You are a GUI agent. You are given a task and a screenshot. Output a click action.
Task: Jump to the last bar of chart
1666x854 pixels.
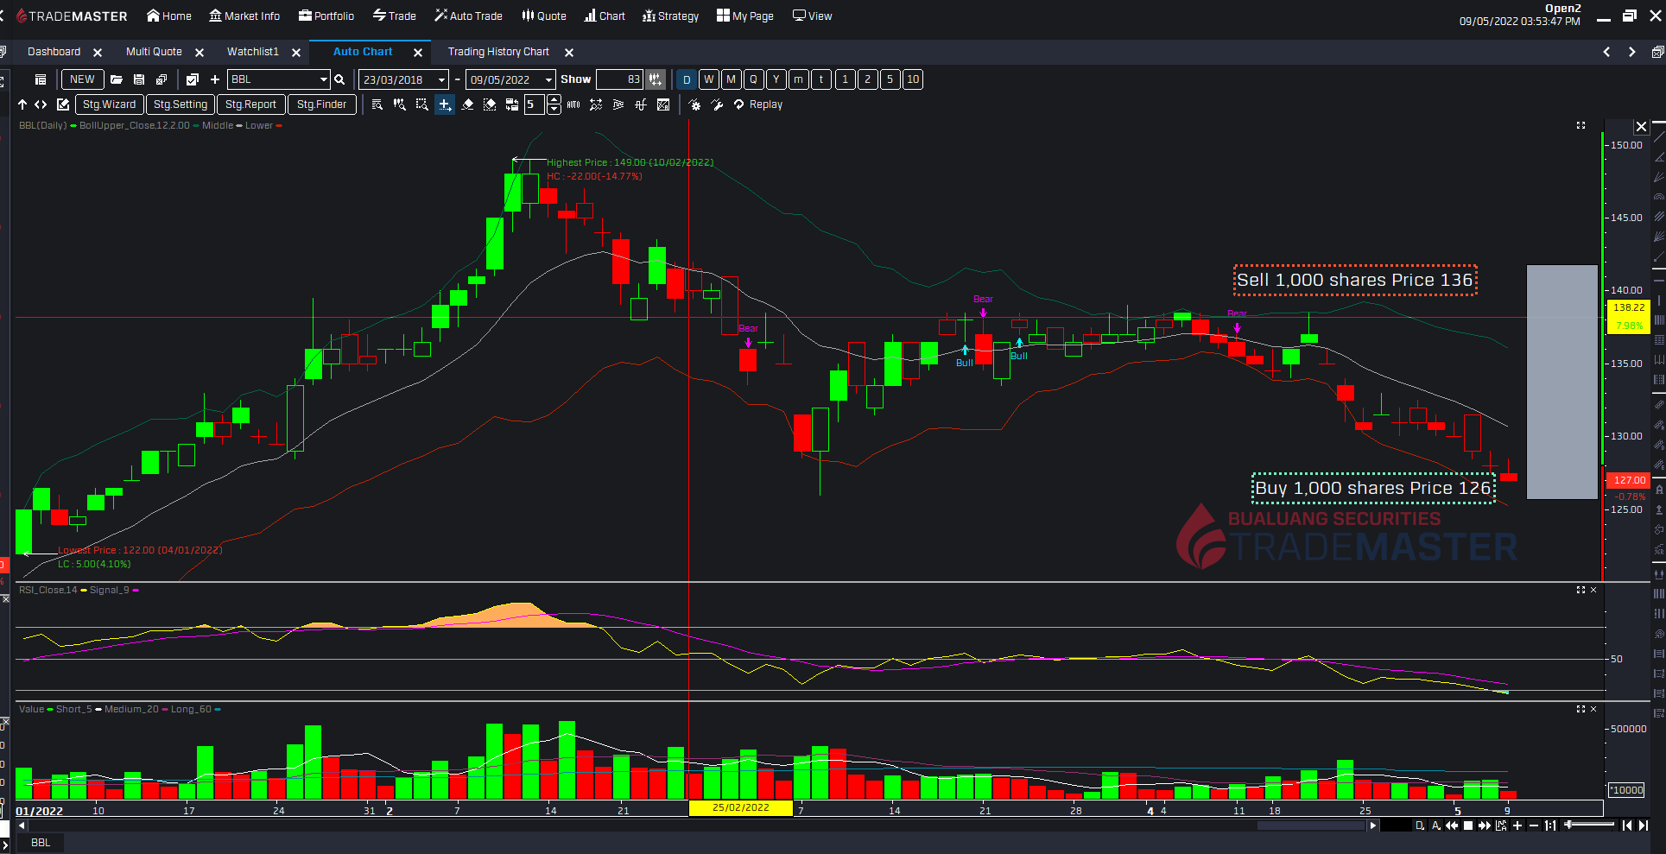pos(1643,826)
